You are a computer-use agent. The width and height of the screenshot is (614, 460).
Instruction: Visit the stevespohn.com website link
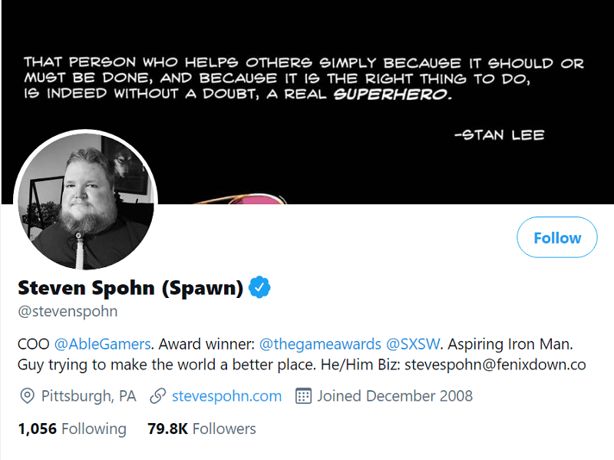pyautogui.click(x=226, y=396)
